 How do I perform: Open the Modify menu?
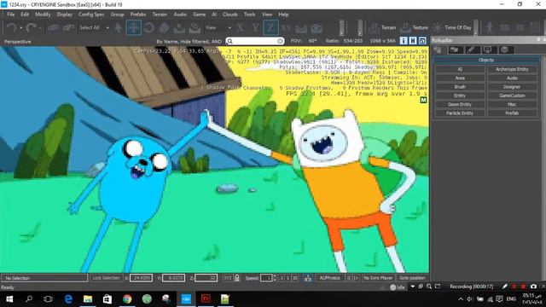click(x=43, y=14)
